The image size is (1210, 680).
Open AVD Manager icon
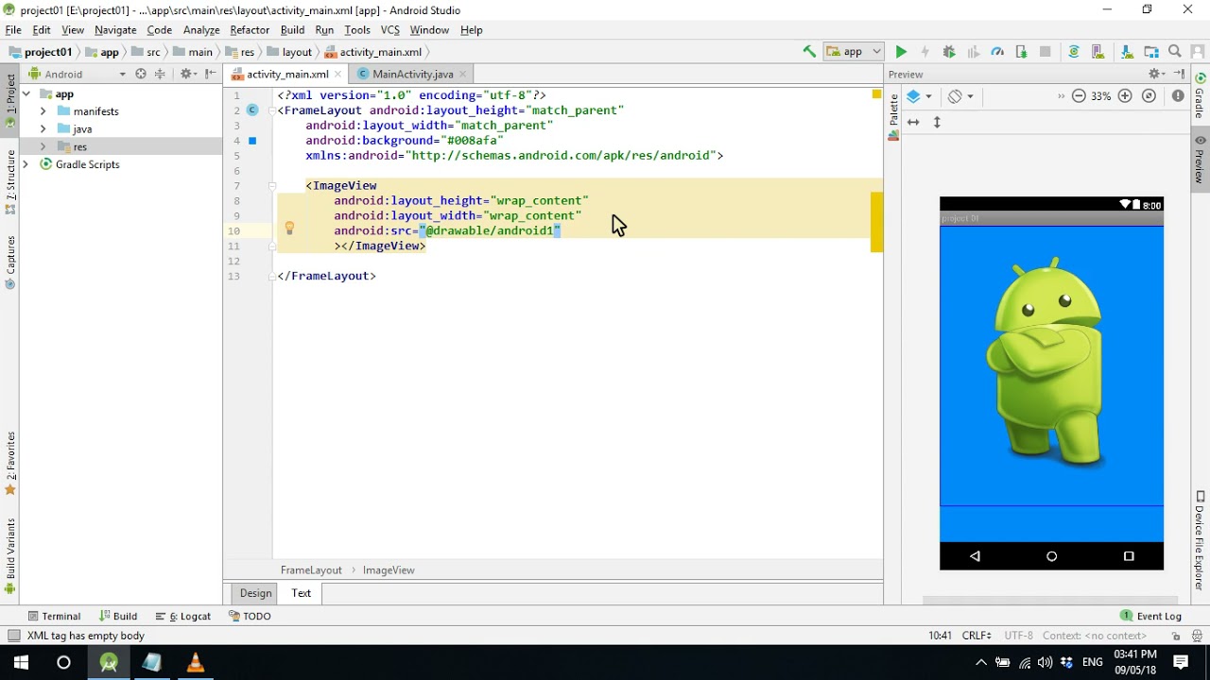(1098, 52)
